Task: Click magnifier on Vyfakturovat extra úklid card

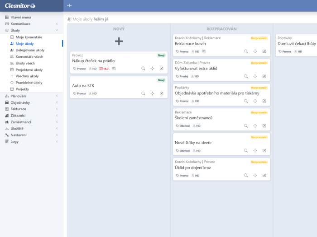Action: [246, 76]
